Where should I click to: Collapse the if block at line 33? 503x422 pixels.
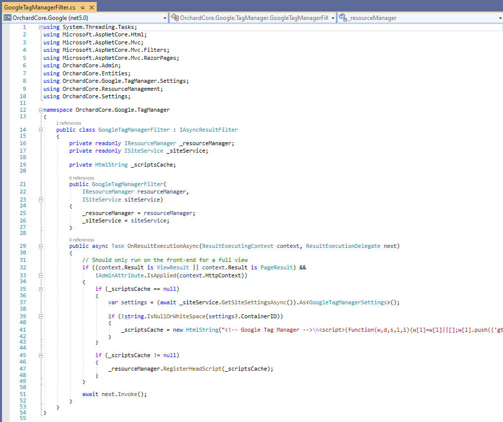click(x=41, y=275)
